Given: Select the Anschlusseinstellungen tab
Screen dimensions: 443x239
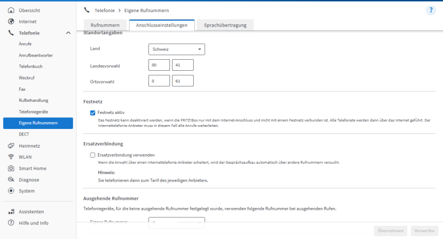Looking at the screenshot, I should (x=162, y=25).
